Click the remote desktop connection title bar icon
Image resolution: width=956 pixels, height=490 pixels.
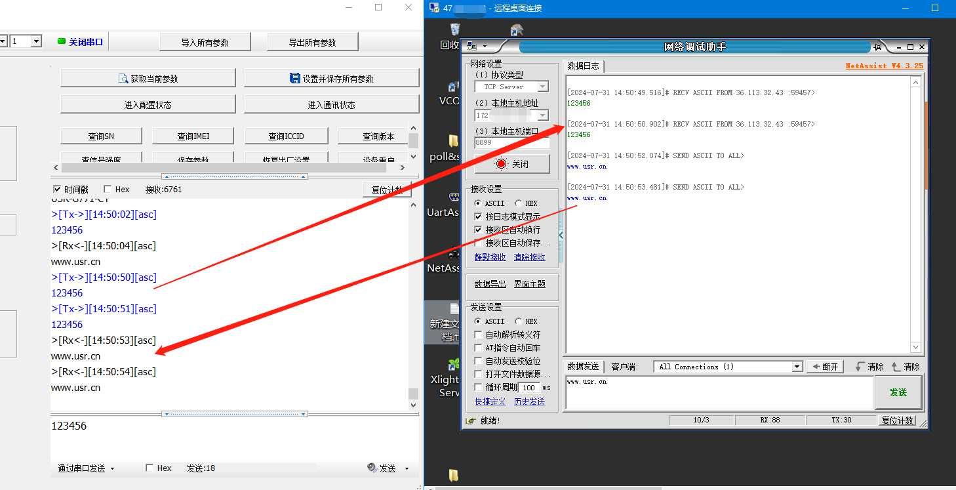(x=434, y=8)
